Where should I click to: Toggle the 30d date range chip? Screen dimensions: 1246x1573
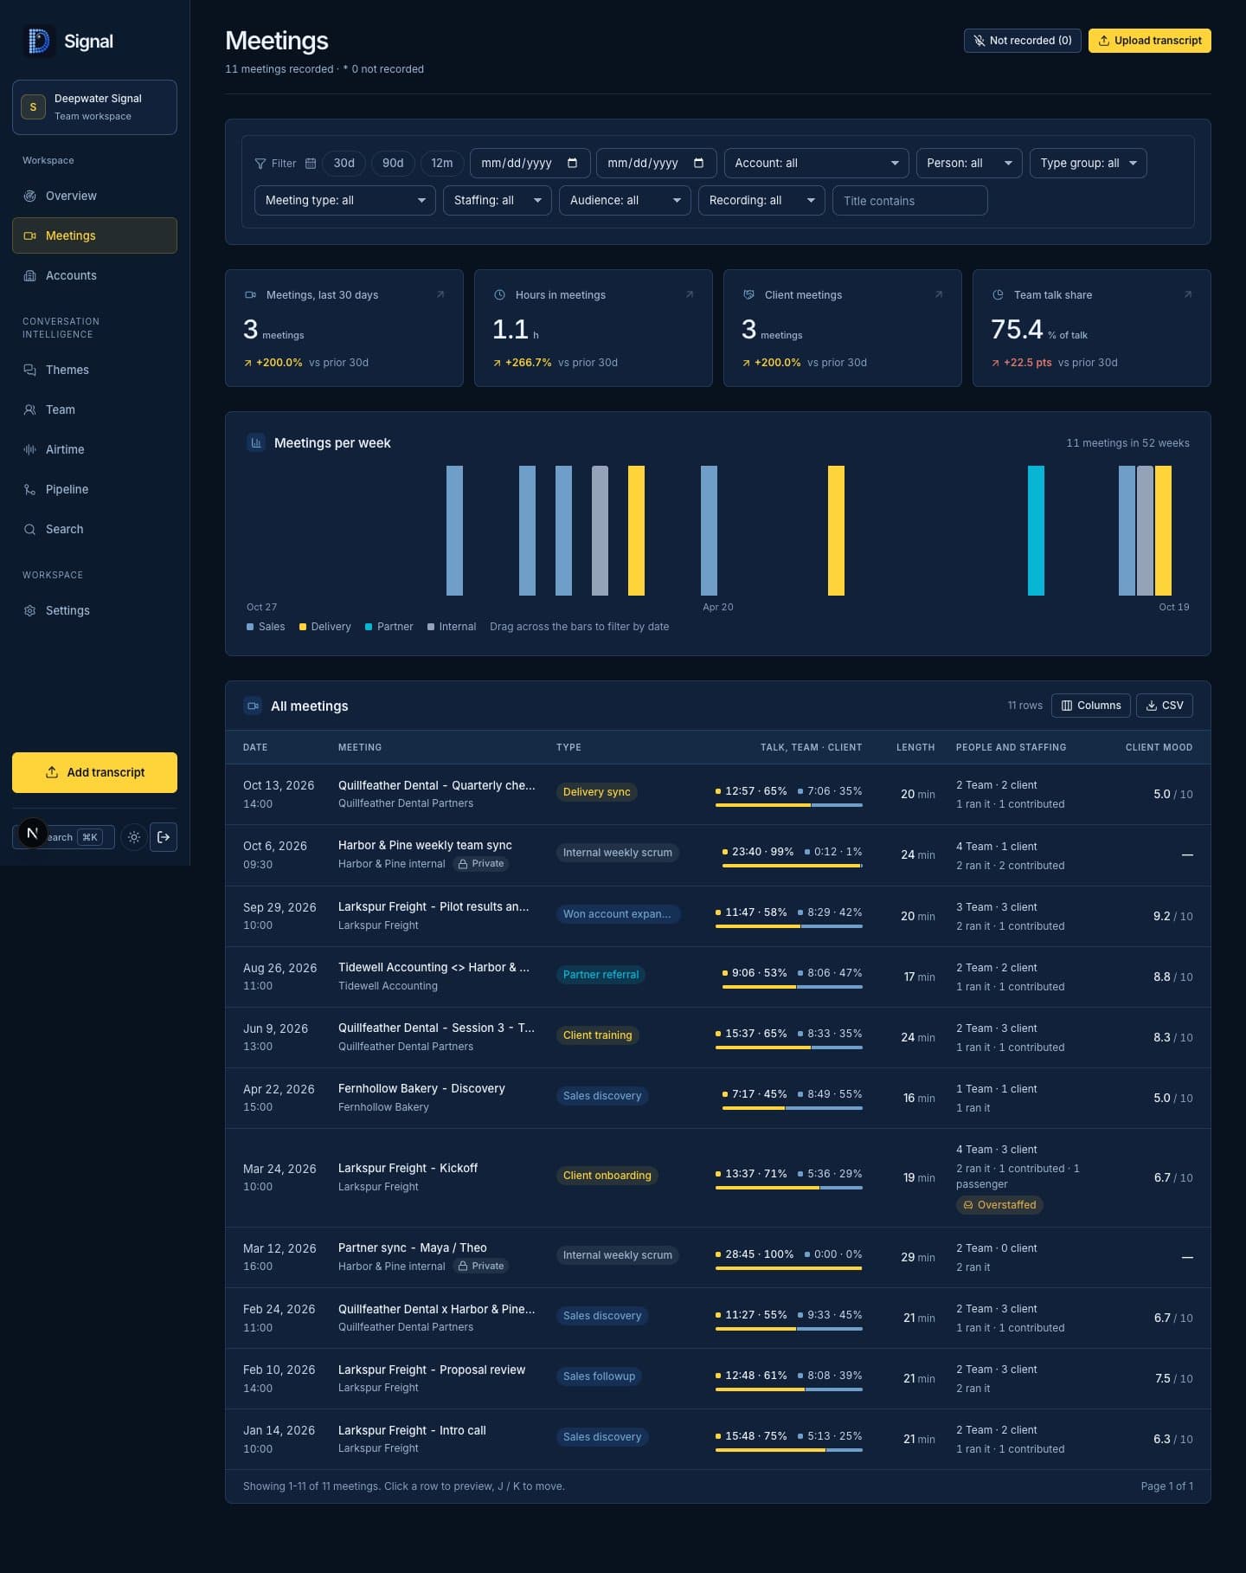344,163
